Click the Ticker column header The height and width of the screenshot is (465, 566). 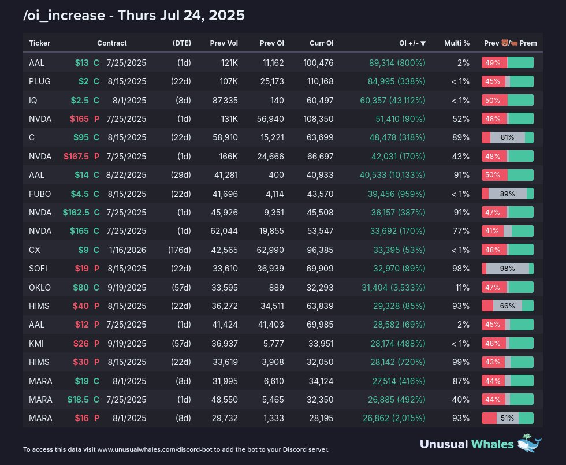[39, 43]
